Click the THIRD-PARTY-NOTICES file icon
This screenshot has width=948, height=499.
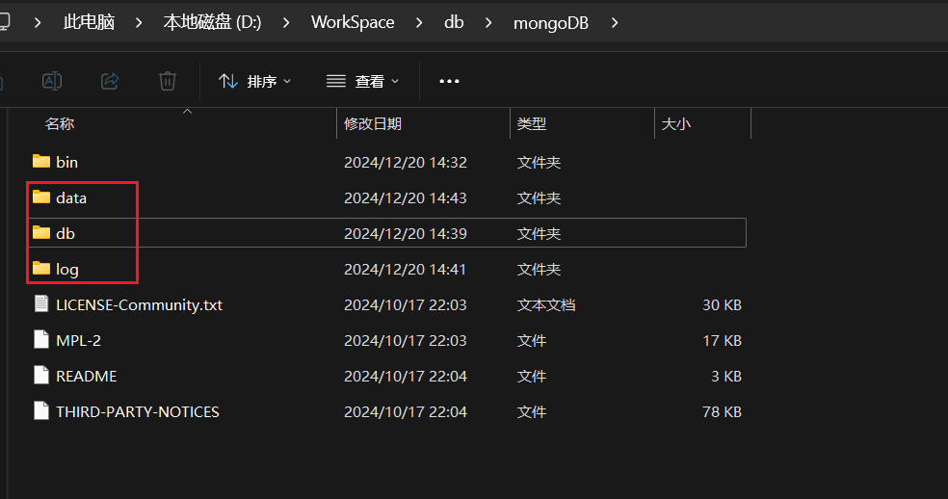(40, 411)
